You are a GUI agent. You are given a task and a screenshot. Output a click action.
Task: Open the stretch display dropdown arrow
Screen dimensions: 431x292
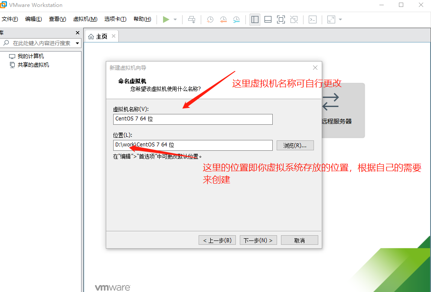(x=340, y=19)
